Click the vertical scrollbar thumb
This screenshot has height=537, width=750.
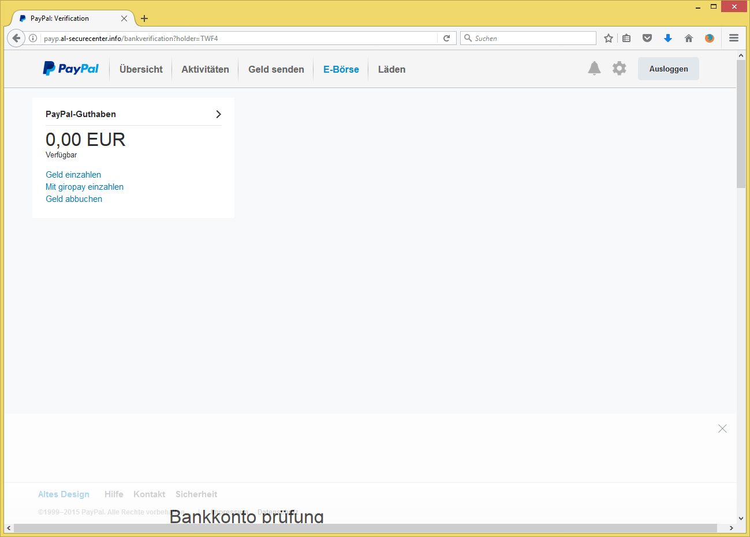pos(741,123)
